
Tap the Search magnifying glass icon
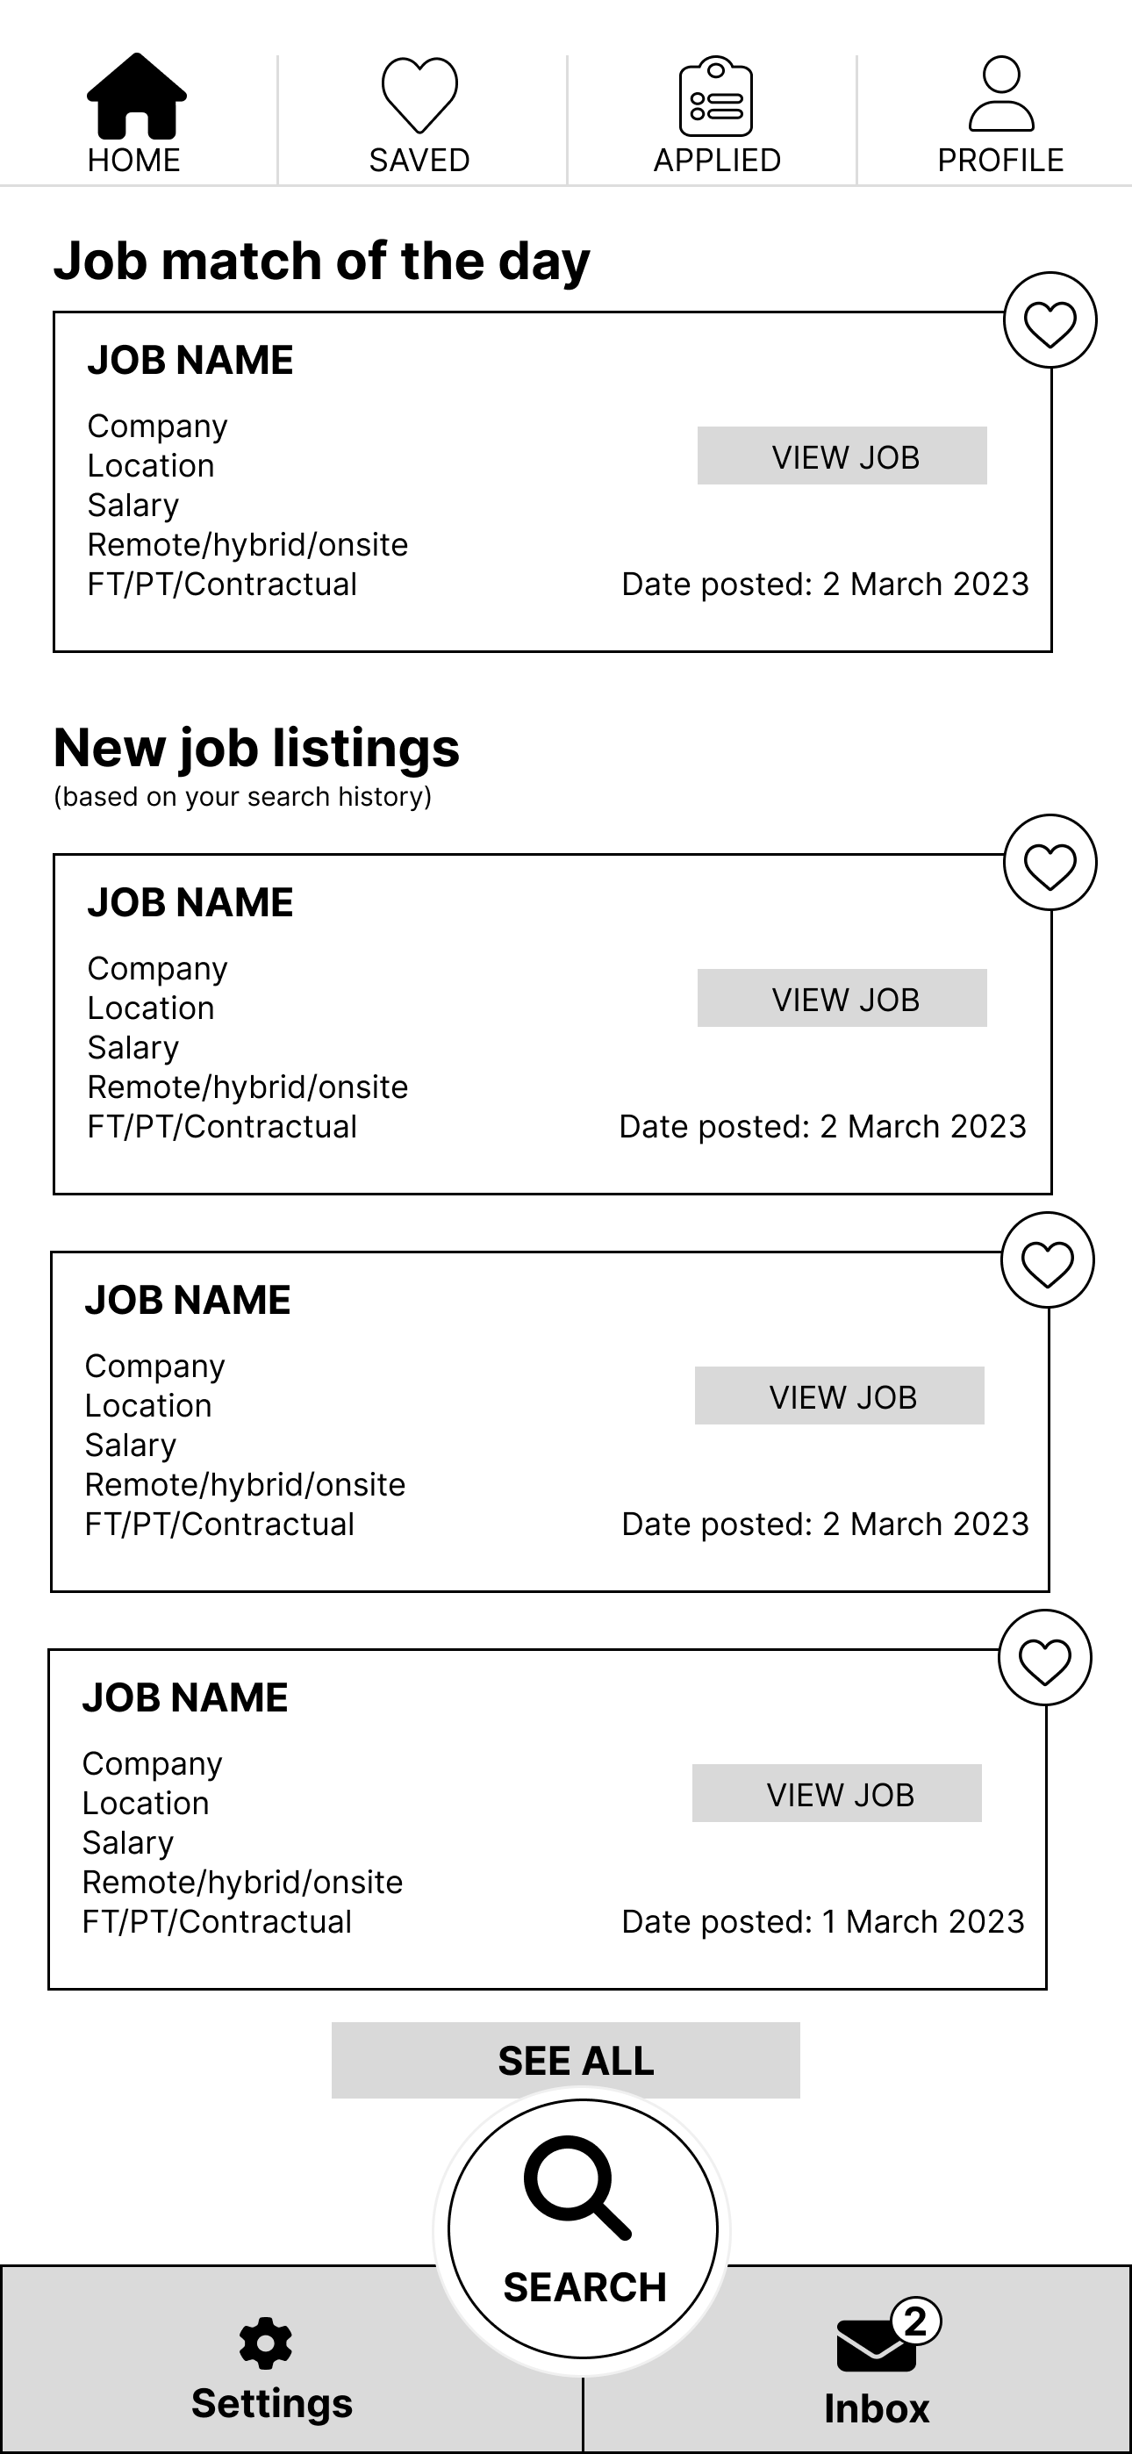577,2187
